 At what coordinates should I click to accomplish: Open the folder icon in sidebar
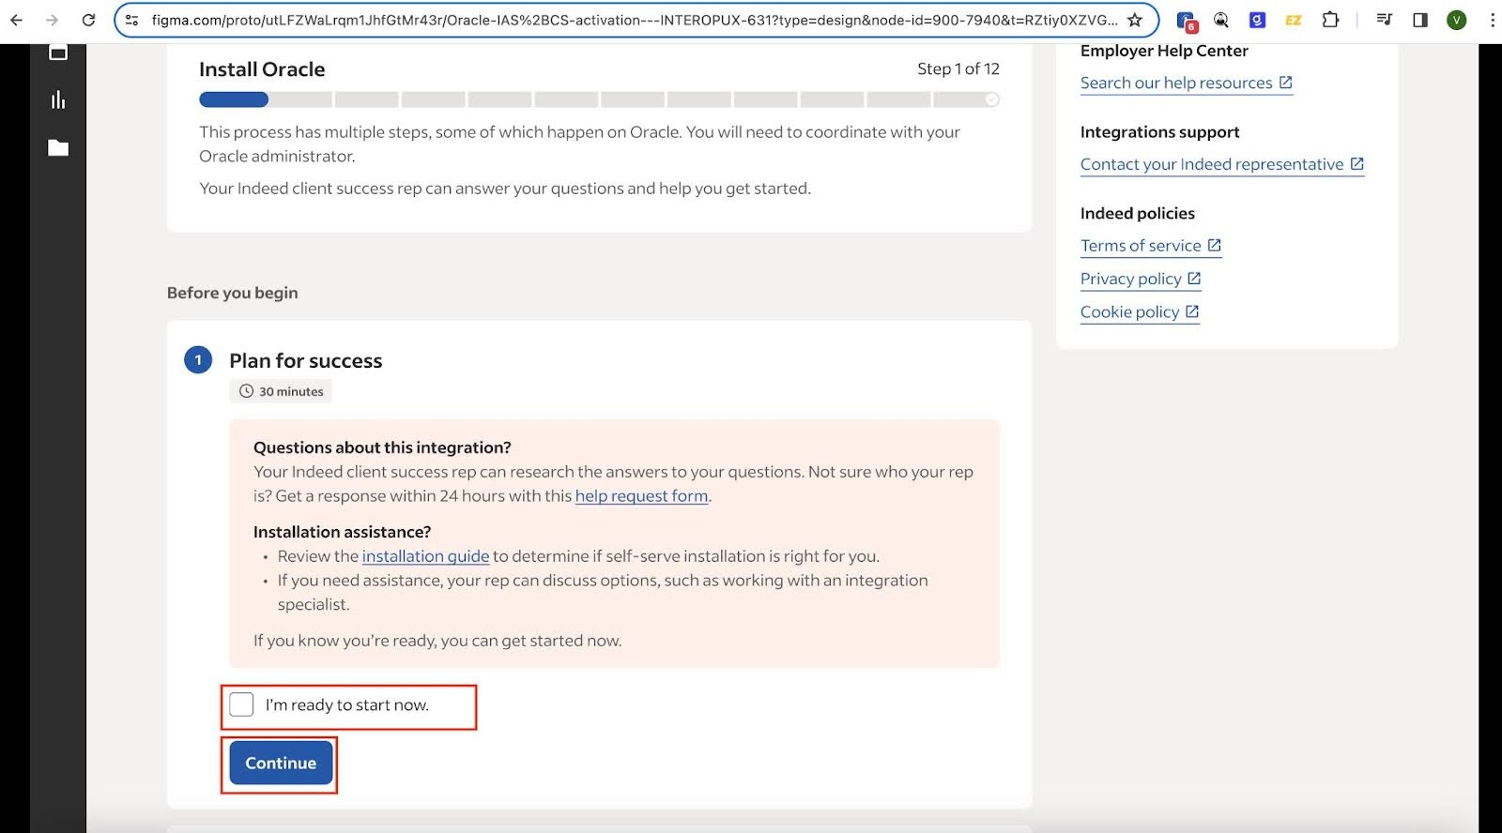[58, 147]
